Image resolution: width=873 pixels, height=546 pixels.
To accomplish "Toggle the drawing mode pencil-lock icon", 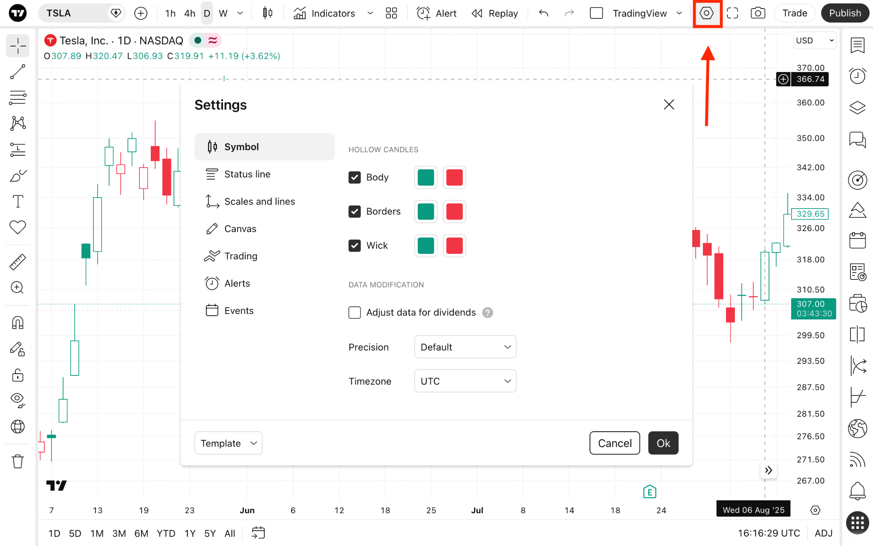I will tap(17, 349).
